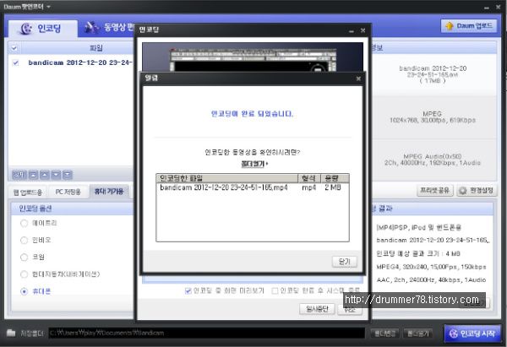Viewport: 507px width, 347px height.
Task: Close the 알림 alert dialog with X
Action: click(358, 79)
